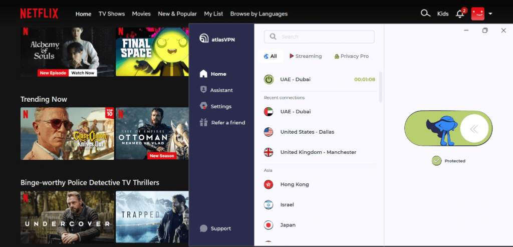This screenshot has height=247, width=513.
Task: Open Final Space thumbnail
Action: (152, 52)
